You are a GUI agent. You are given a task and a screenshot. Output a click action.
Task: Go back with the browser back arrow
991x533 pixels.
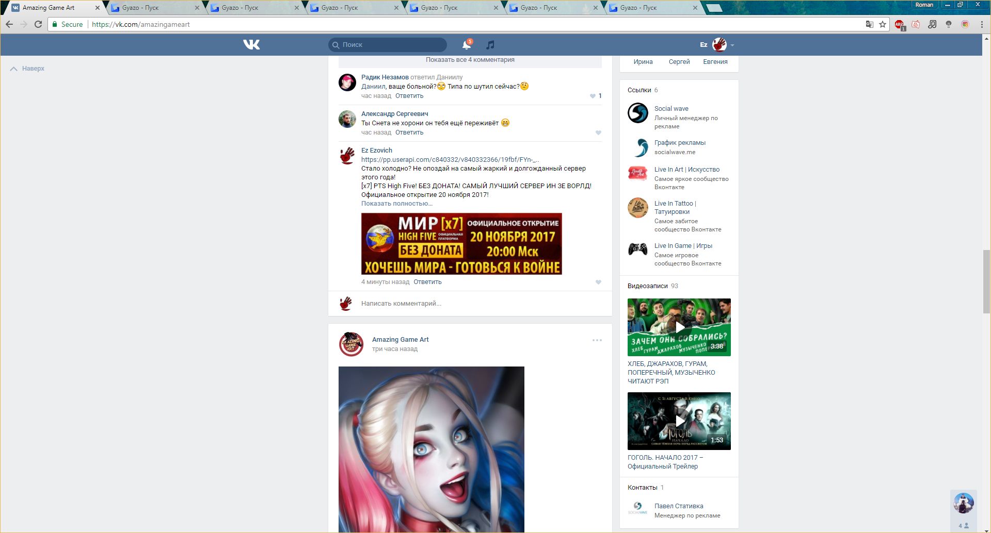click(x=9, y=24)
